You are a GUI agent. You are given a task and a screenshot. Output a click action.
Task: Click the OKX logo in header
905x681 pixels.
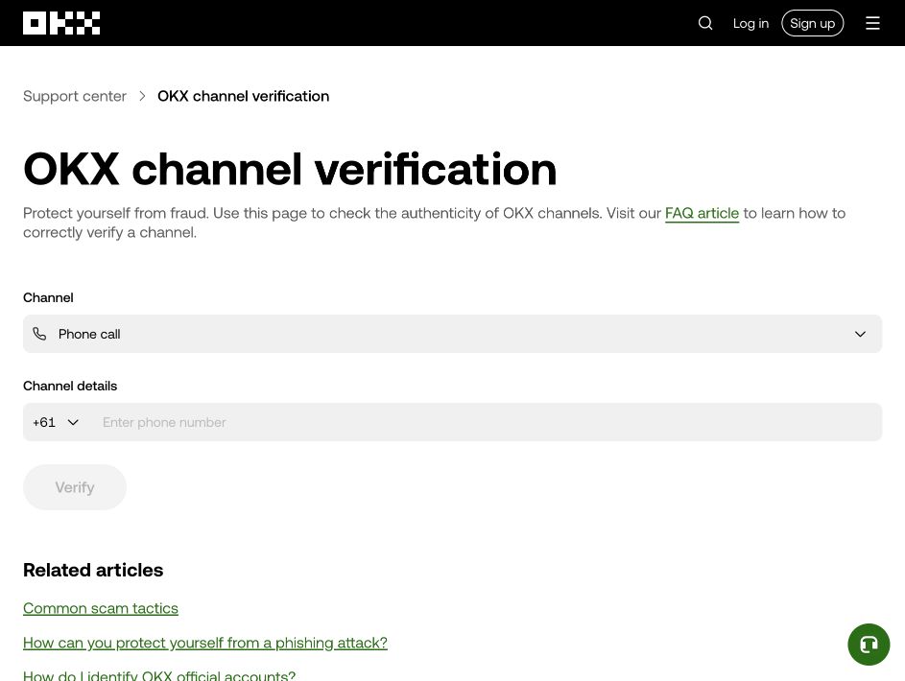point(61,23)
